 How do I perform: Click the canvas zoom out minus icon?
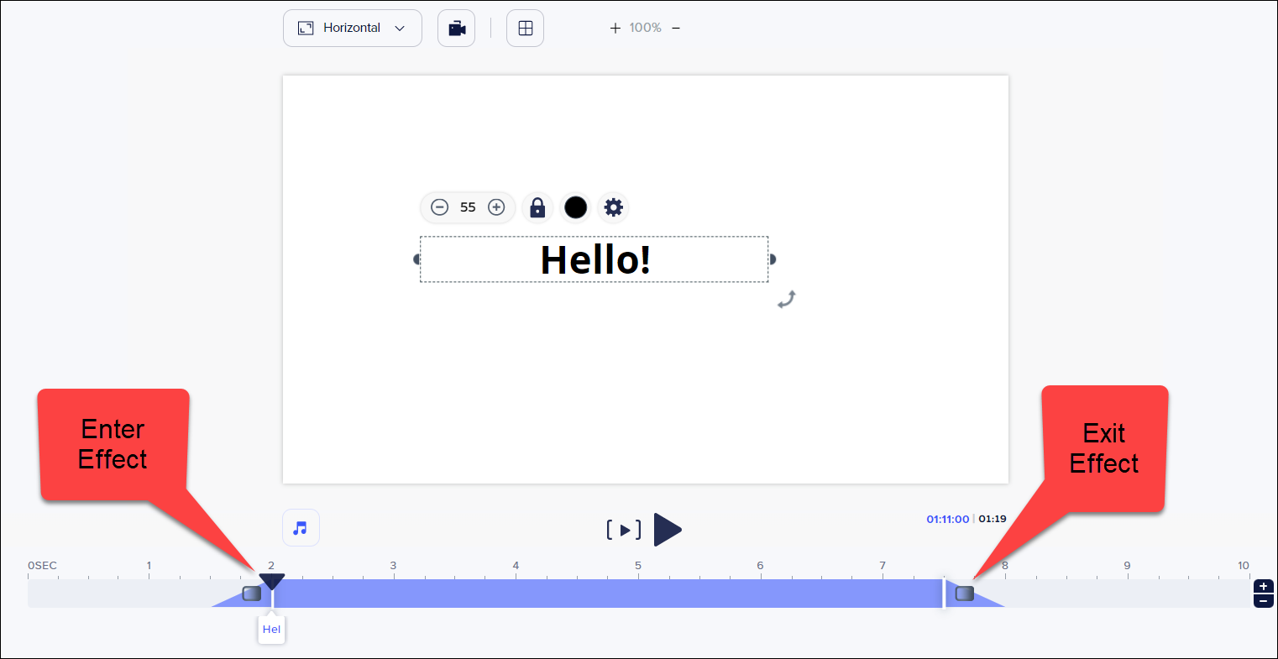[x=675, y=28]
